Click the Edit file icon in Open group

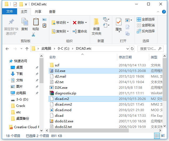click(127, 27)
